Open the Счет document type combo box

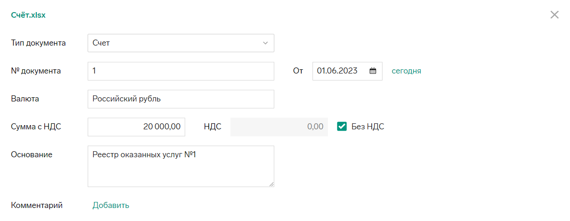click(181, 43)
